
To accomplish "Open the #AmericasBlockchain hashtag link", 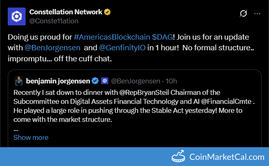I will tap(112, 37).
